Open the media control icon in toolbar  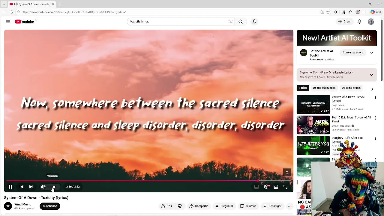point(343,12)
